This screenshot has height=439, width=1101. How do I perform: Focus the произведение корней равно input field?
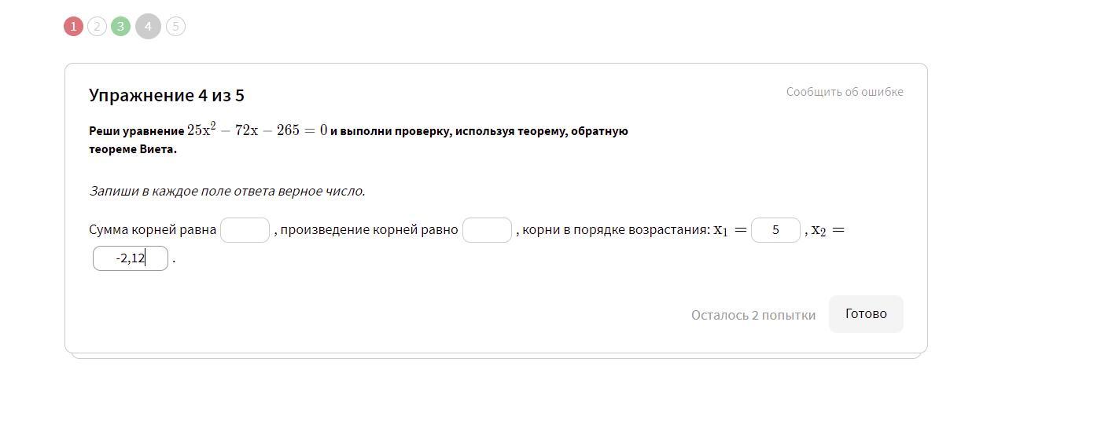click(x=488, y=230)
